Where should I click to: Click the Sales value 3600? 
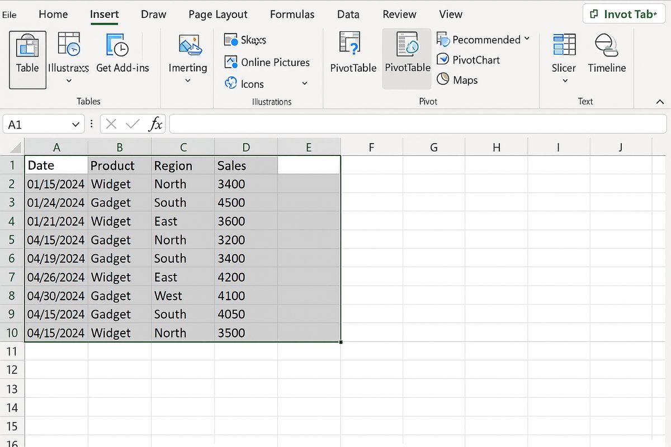pos(246,221)
